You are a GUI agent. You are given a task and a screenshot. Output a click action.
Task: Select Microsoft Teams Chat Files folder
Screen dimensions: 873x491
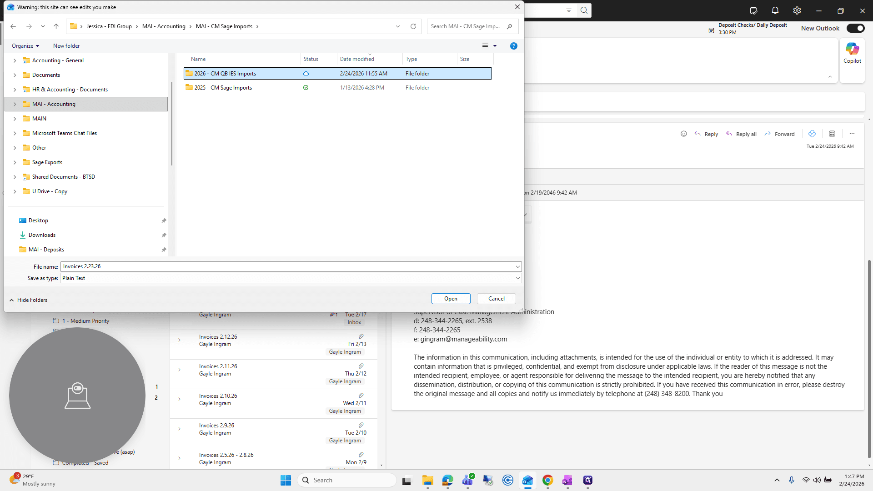point(65,133)
